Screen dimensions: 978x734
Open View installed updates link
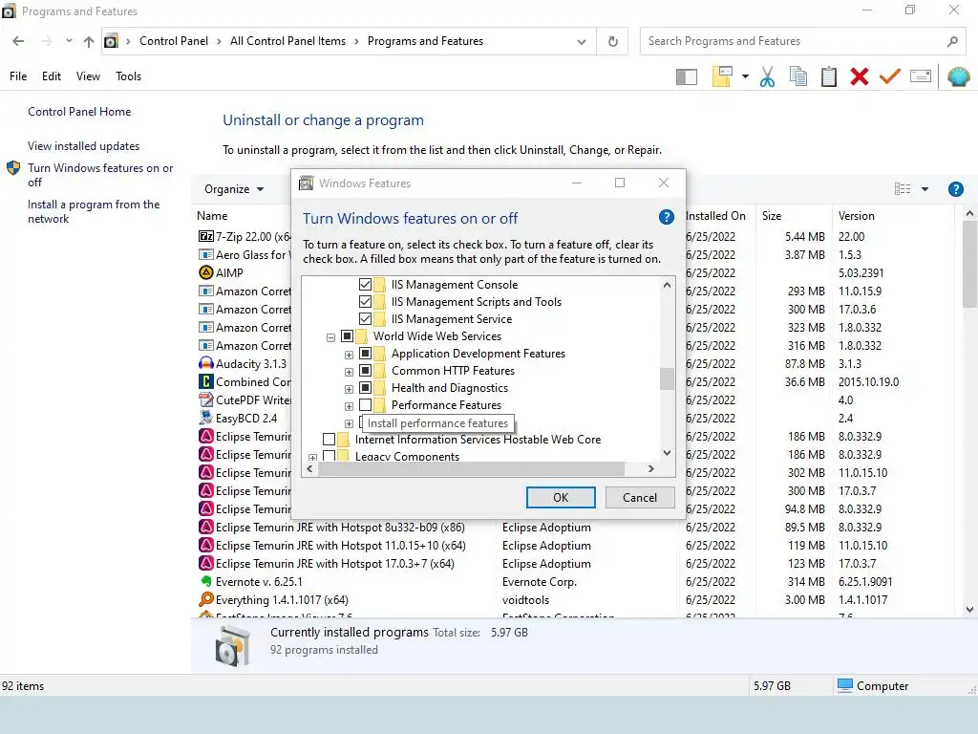84,146
